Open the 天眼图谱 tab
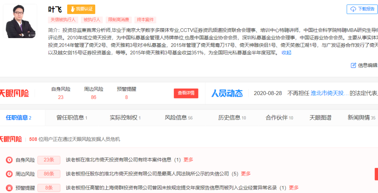 [x=320, y=118]
